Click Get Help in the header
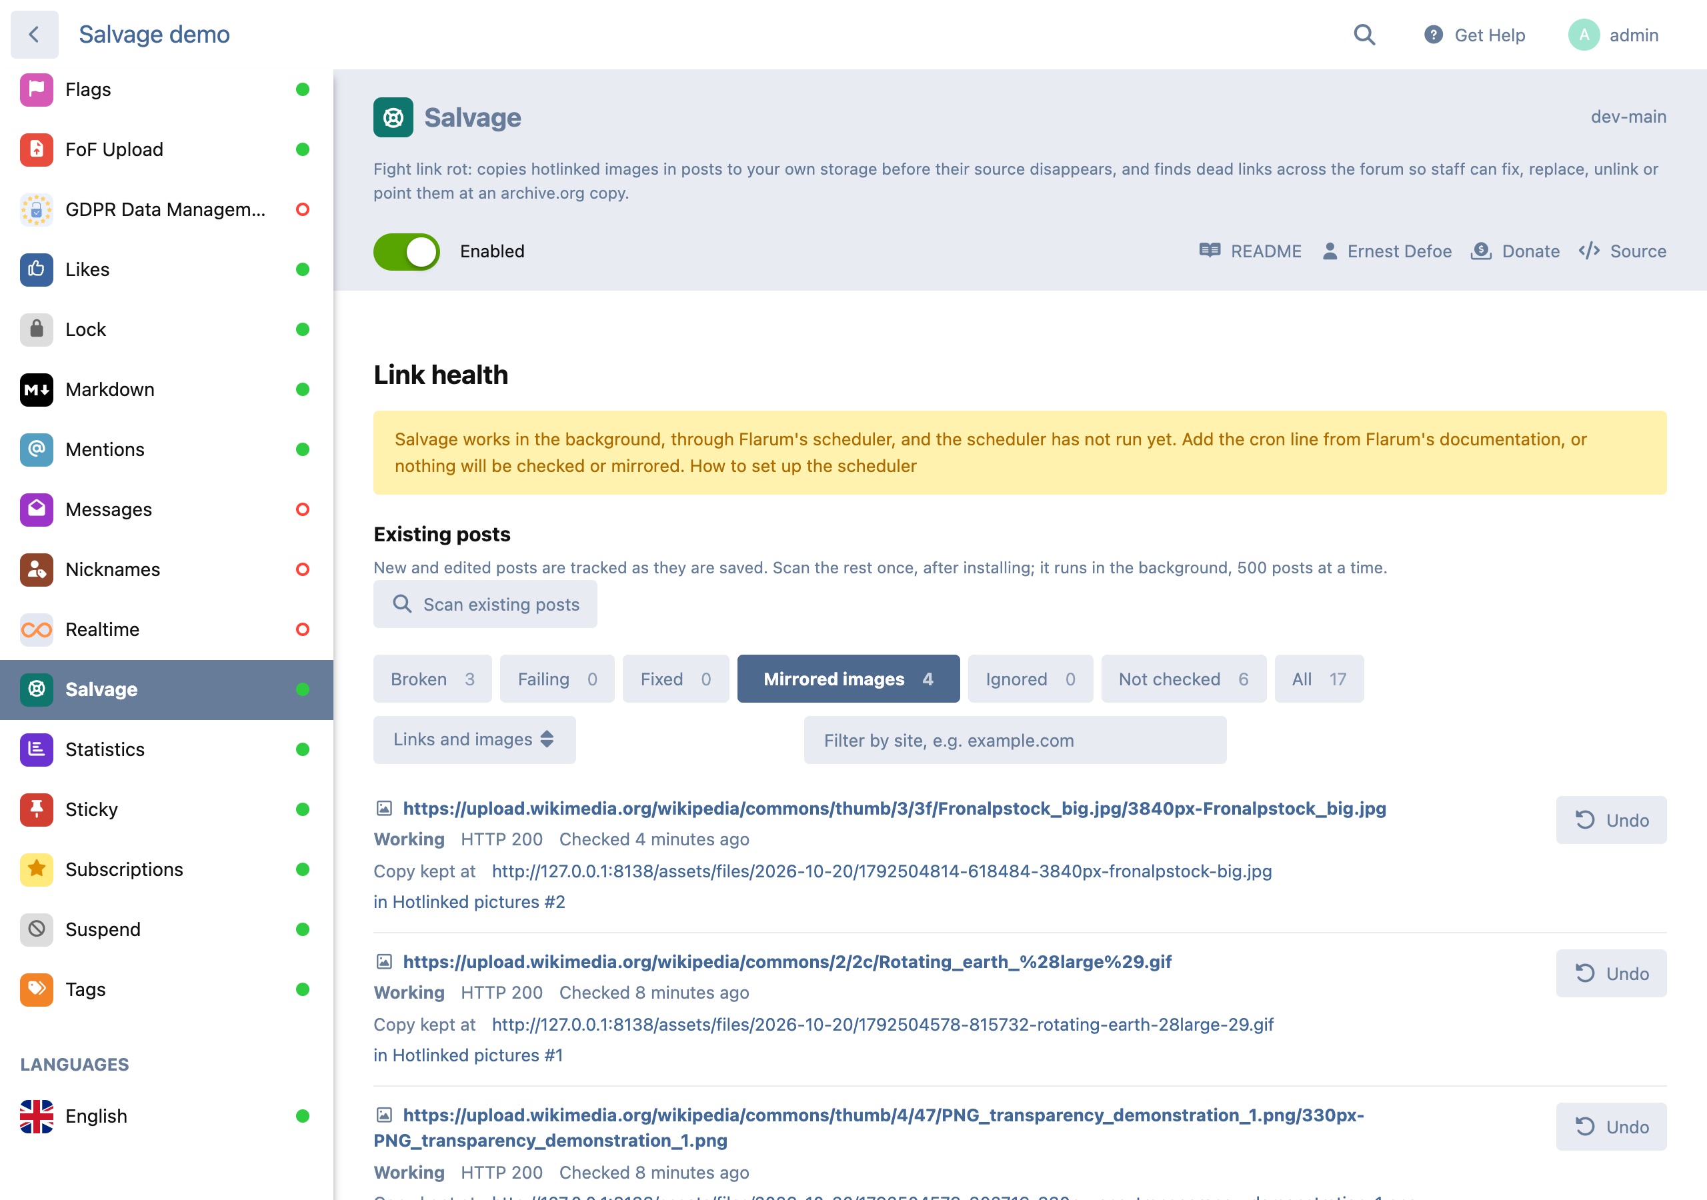 1474,35
